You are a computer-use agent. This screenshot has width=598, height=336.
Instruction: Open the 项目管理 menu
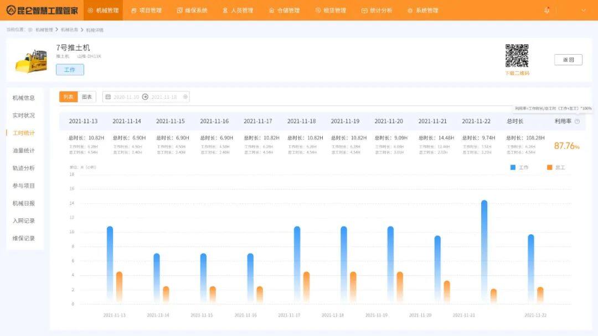click(x=146, y=11)
